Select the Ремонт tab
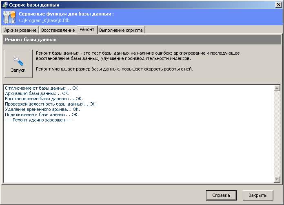Viewport: 284px width, 205px height. pos(87,30)
